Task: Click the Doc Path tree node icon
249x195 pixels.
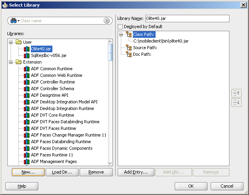Action: (129, 54)
